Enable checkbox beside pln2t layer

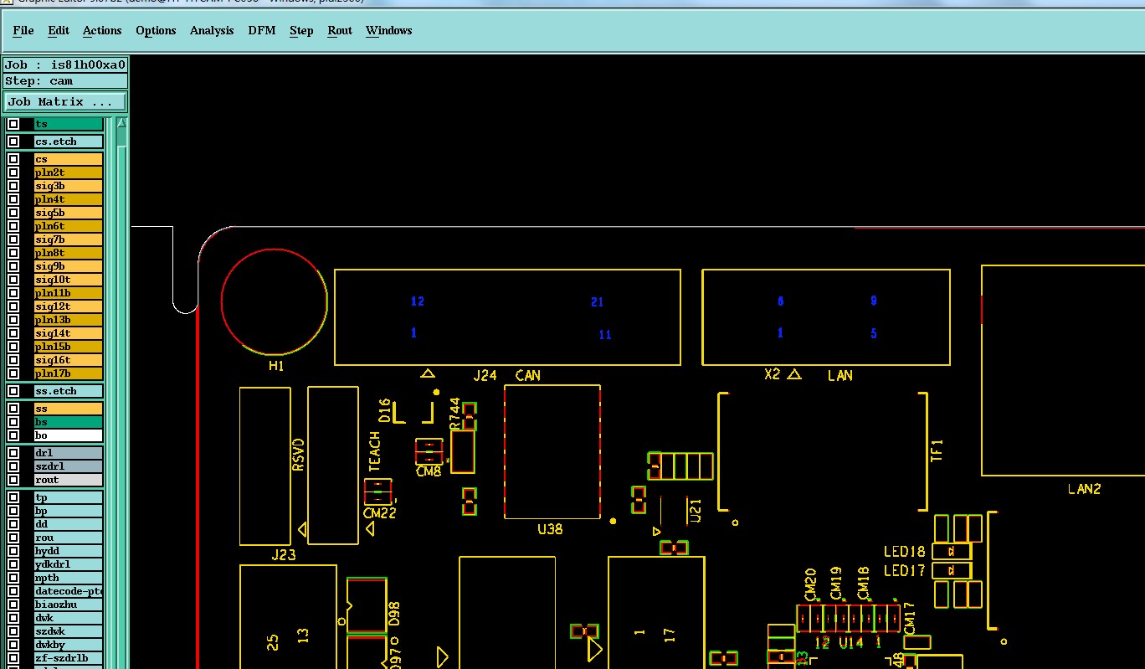pos(13,172)
